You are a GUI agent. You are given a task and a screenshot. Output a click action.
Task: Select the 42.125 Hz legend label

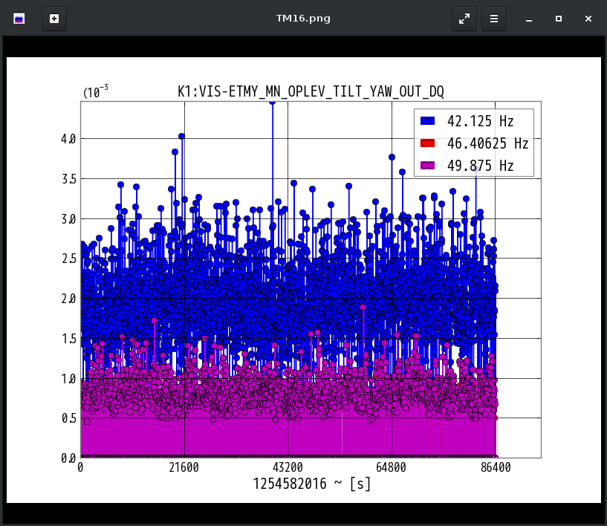click(481, 121)
